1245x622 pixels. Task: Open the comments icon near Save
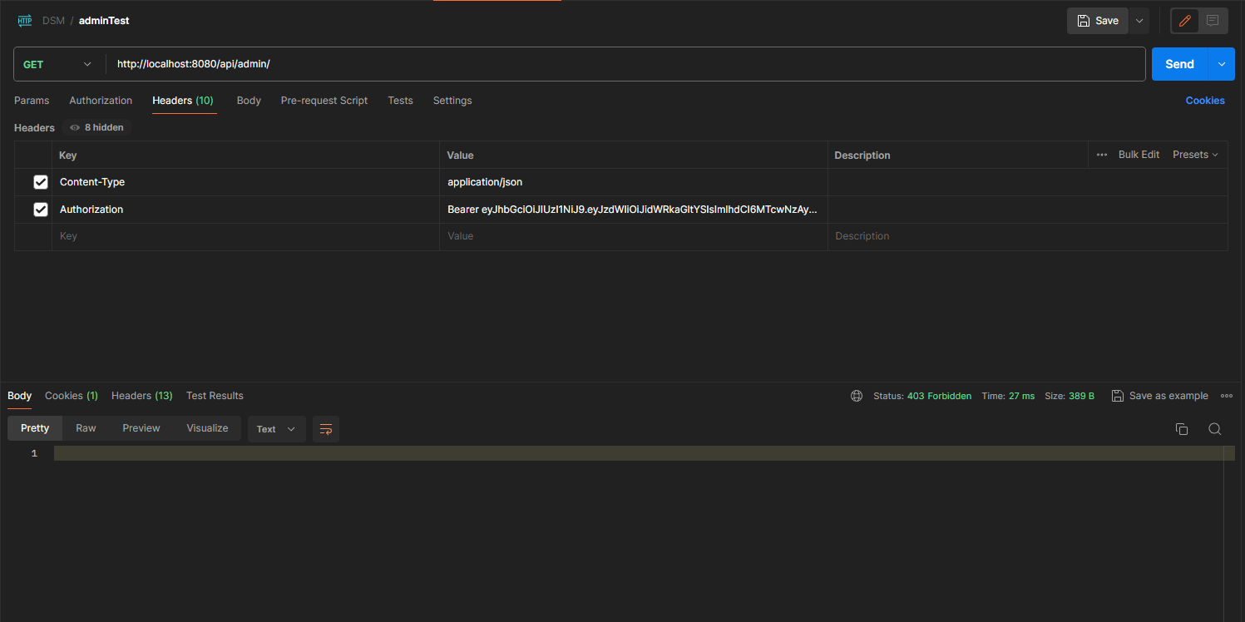(1213, 21)
